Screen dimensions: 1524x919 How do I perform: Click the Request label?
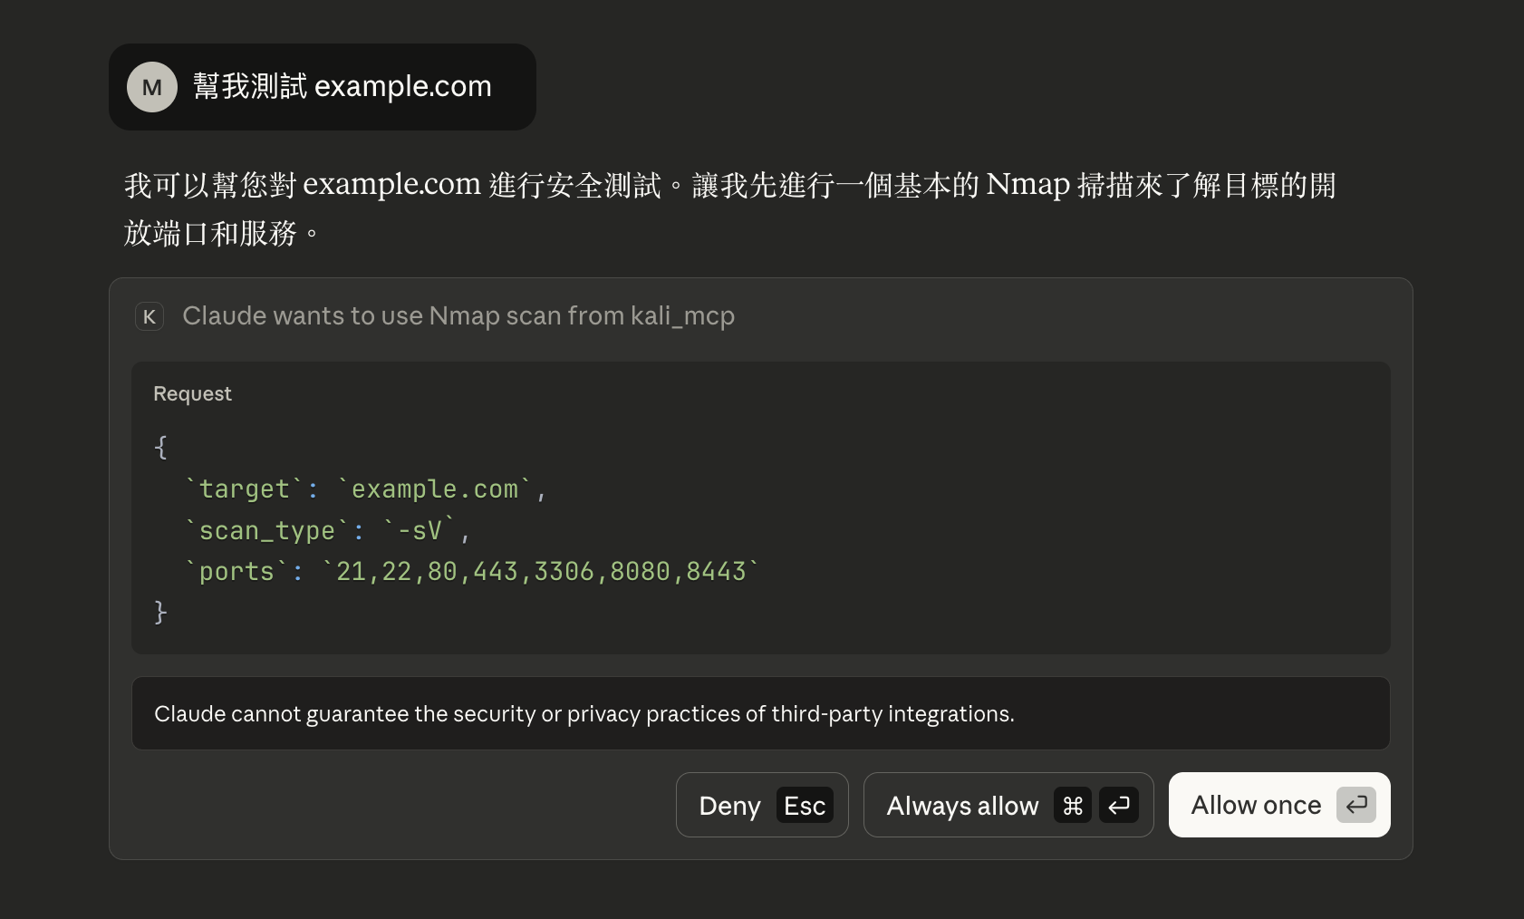click(x=192, y=394)
